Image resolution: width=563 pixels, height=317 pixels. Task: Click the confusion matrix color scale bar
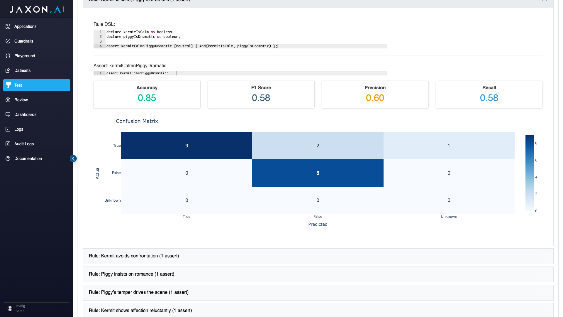(530, 173)
